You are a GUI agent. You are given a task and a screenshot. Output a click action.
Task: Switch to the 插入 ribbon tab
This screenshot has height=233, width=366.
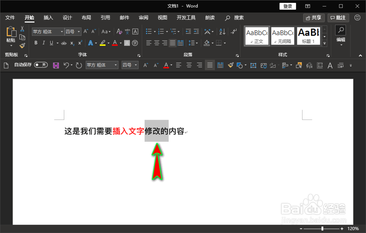[x=49, y=18]
